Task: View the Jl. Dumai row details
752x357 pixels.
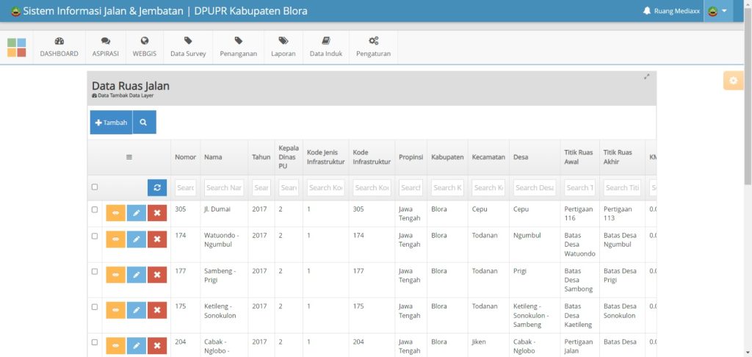Action: (x=115, y=213)
